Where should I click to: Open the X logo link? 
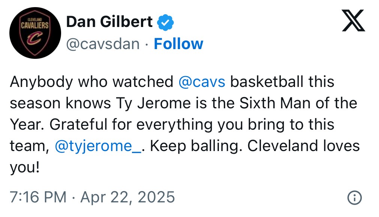[x=354, y=21]
